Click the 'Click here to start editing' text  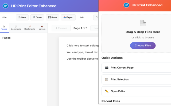[x=83, y=46]
